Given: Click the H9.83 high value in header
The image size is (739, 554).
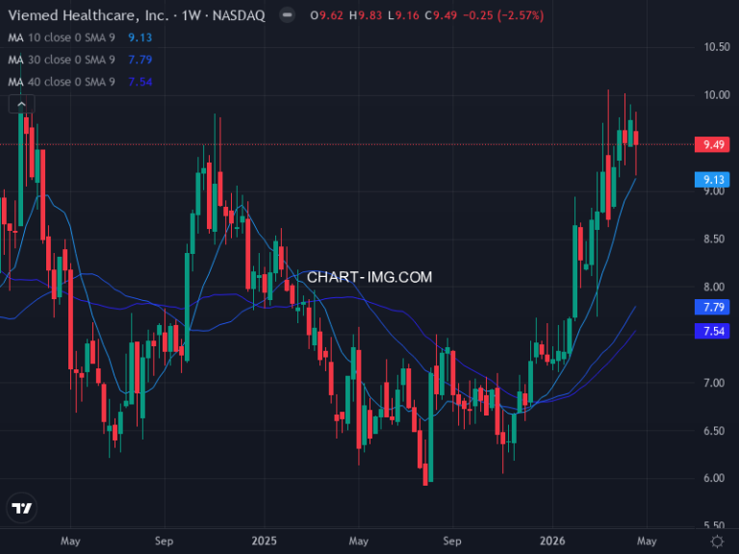Looking at the screenshot, I should (x=366, y=15).
